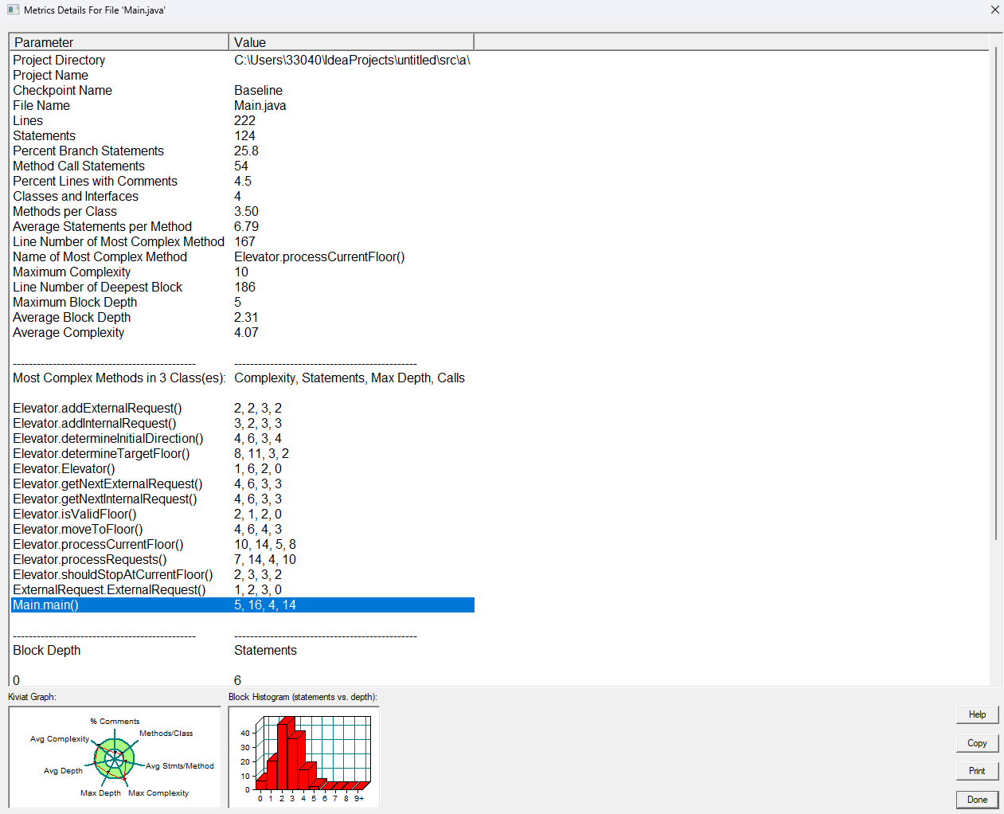Select the Project Name row
The height and width of the screenshot is (814, 1004).
(x=243, y=76)
